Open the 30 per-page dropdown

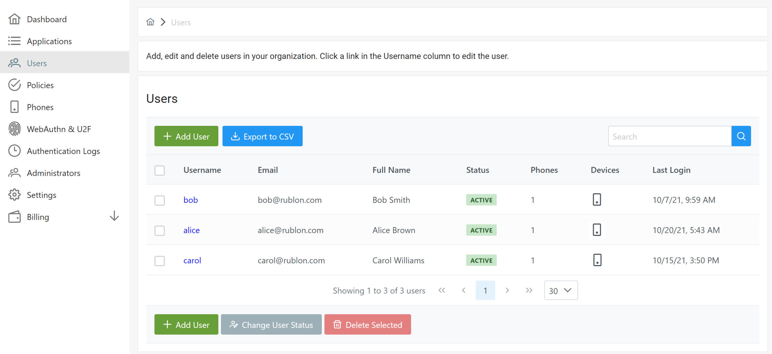tap(561, 290)
